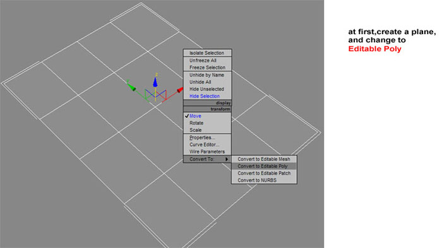Click the red X-axis gizmo arrow
442x248 pixels.
point(179,90)
